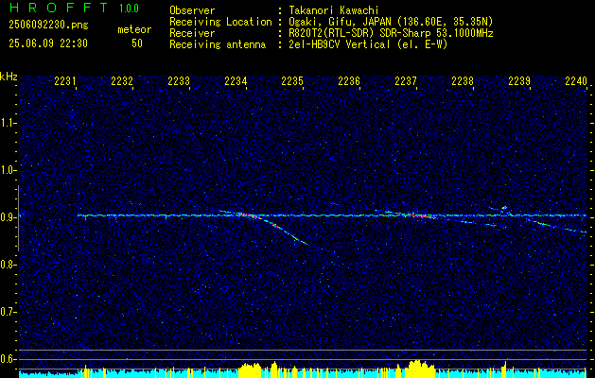Click the 2233 time marker
Viewport: 595px width, 378px height.
[179, 80]
